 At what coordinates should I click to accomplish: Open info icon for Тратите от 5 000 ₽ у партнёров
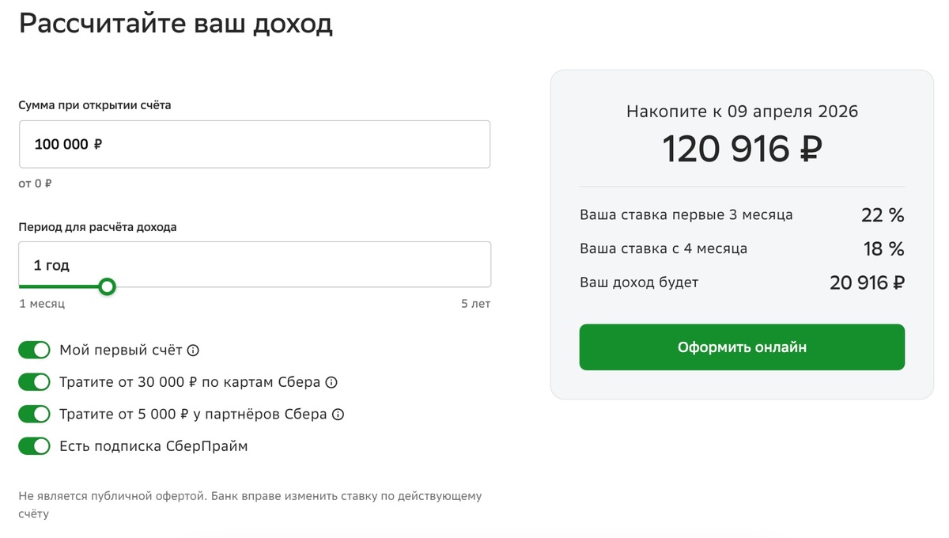click(x=338, y=414)
